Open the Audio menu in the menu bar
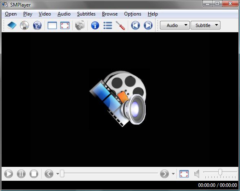This screenshot has width=240, height=191. (64, 14)
